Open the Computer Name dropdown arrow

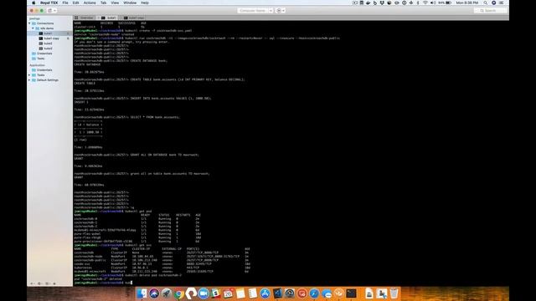click(x=271, y=11)
